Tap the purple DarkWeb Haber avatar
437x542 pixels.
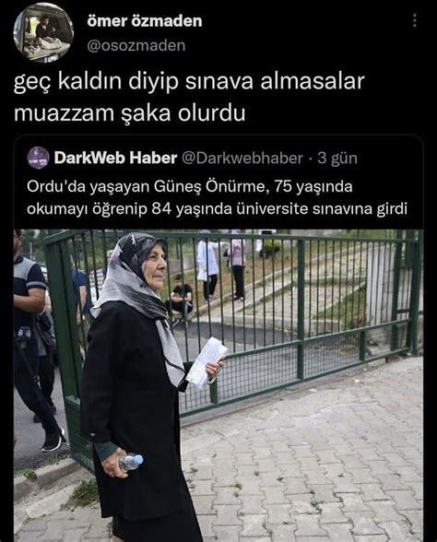click(38, 158)
